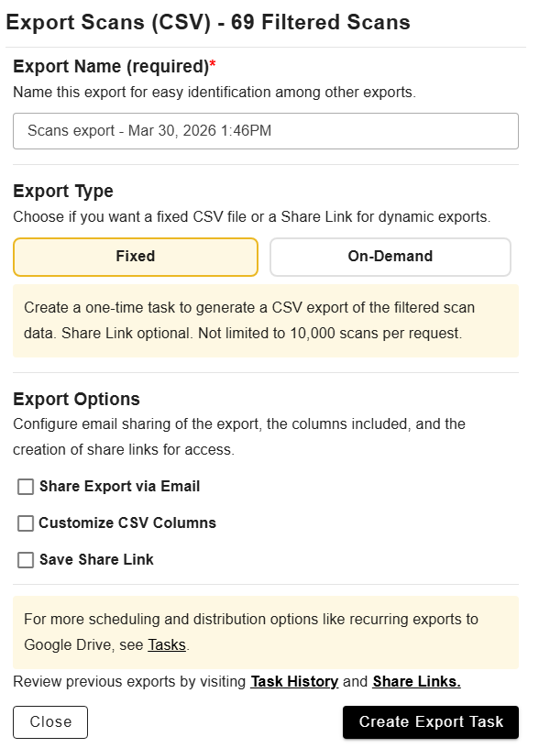
Task: Uncheck Share Export via Email
Action: tap(26, 487)
